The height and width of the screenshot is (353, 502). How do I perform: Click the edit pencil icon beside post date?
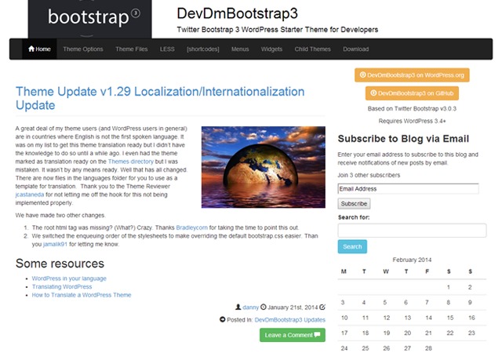pos(322,307)
